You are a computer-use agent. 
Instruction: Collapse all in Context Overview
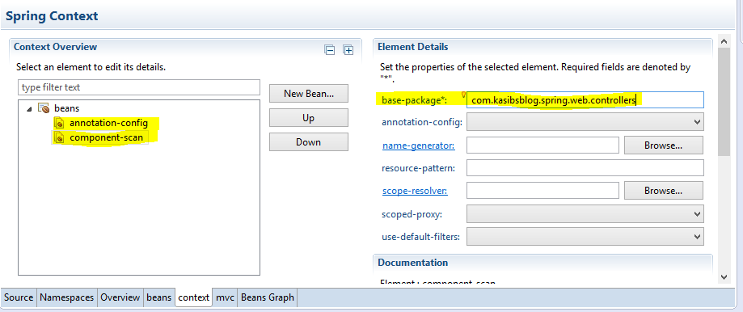[329, 50]
